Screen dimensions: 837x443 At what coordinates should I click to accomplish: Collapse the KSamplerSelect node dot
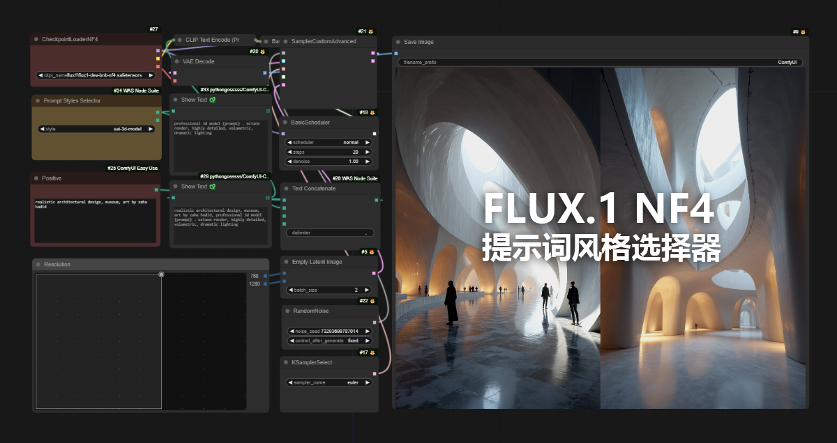point(286,362)
